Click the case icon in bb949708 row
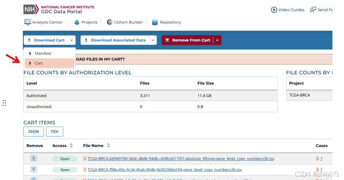 click(317, 158)
